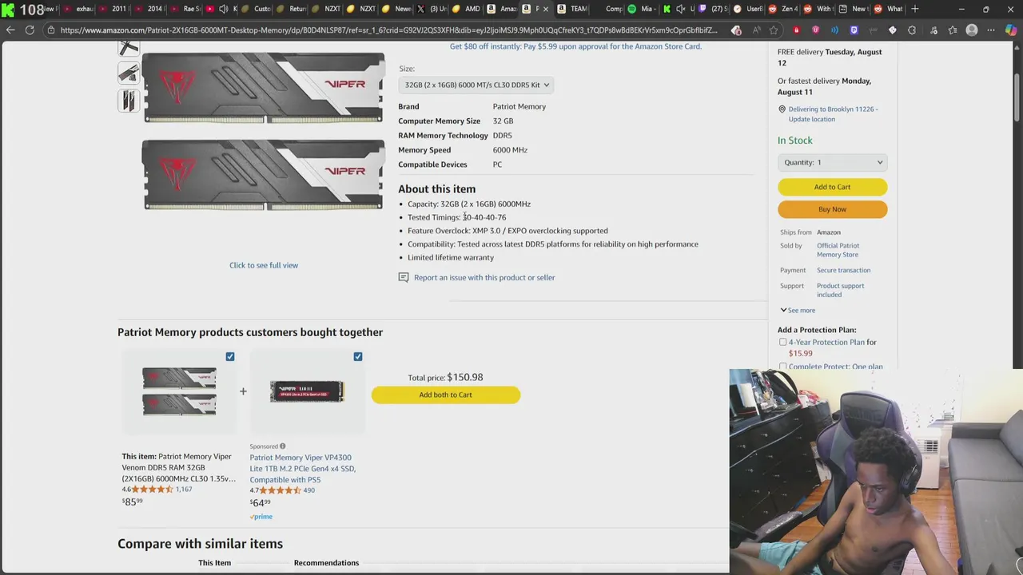Screen dimensions: 1023x575
Task: Open the browser profile avatar
Action: pyautogui.click(x=972, y=30)
